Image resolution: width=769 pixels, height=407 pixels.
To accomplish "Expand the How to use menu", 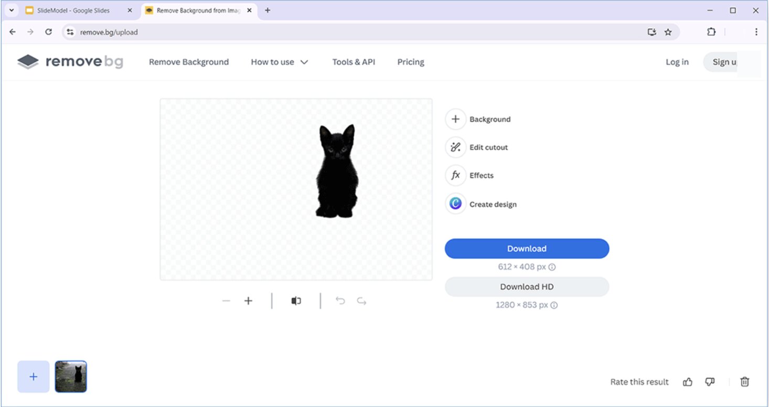I will [x=279, y=62].
